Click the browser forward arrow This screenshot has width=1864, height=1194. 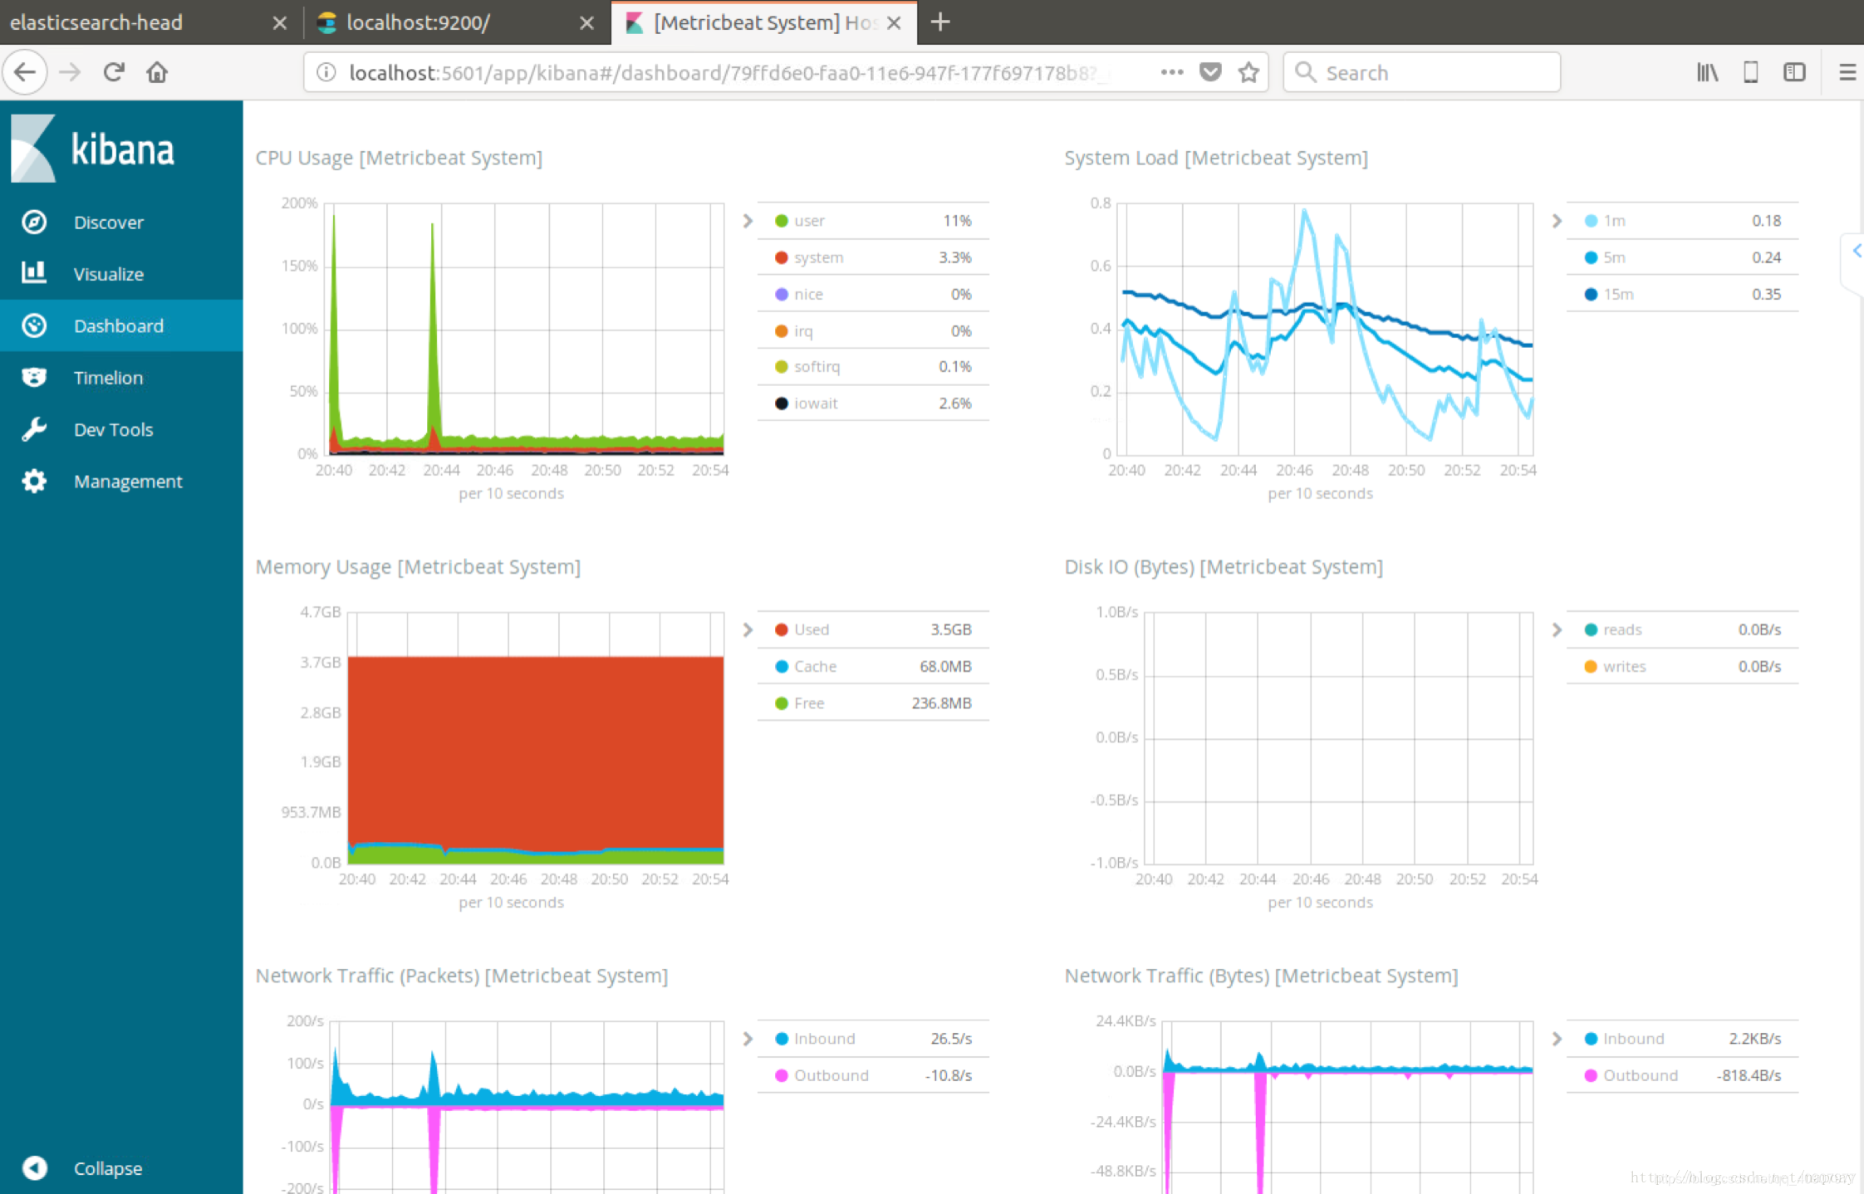coord(70,72)
